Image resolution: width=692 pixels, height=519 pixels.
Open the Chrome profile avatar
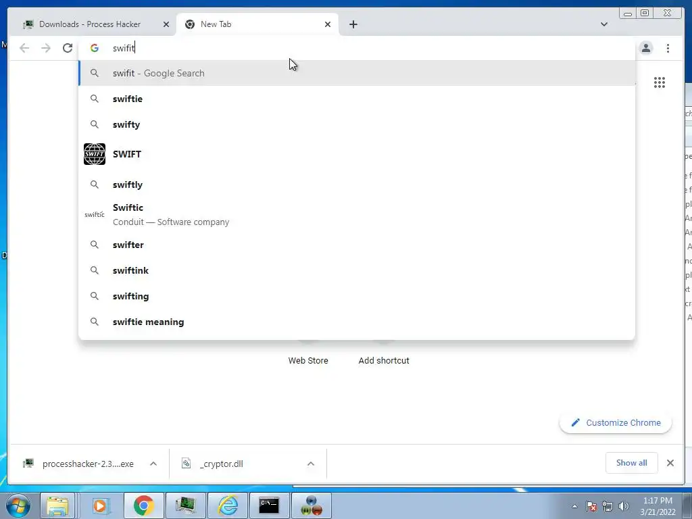tap(646, 48)
